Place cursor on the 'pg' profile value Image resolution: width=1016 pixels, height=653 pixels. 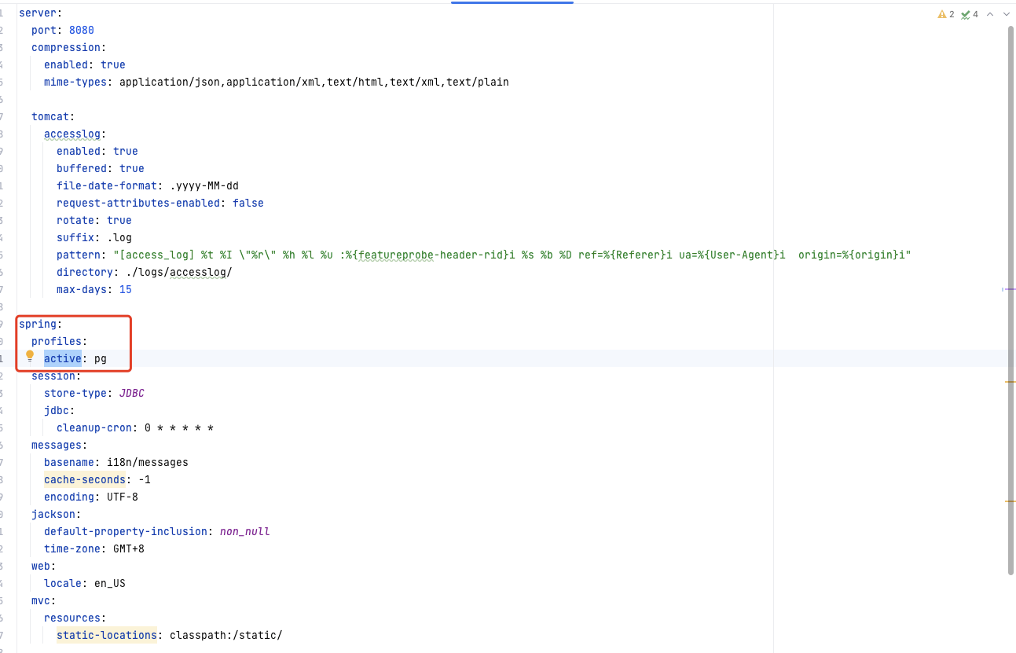tap(100, 358)
